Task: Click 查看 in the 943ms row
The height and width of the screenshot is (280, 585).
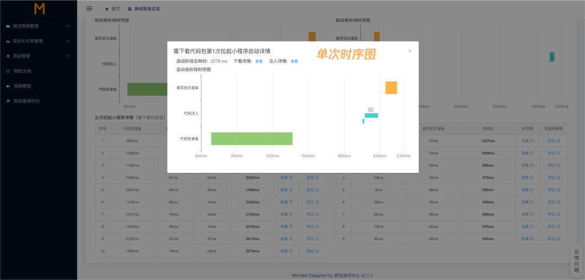Action: point(525,239)
